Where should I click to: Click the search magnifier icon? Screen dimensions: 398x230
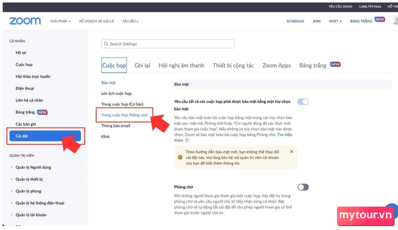pyautogui.click(x=106, y=44)
